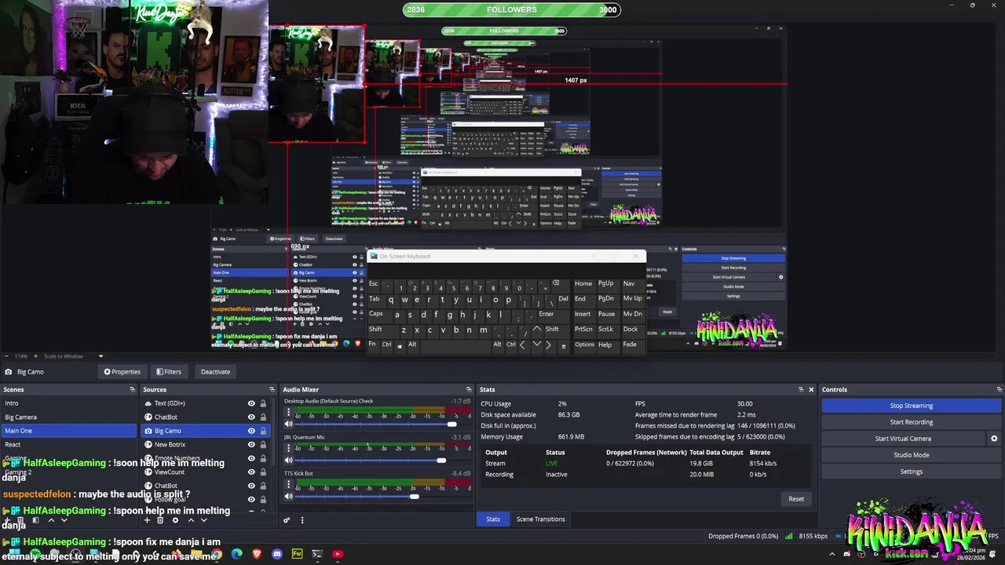
Task: Pop out the Controls dock
Action: (x=999, y=389)
